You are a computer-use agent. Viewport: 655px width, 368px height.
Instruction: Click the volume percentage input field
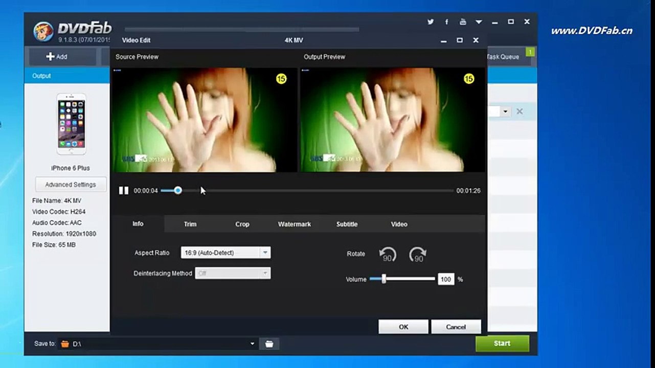(x=446, y=279)
